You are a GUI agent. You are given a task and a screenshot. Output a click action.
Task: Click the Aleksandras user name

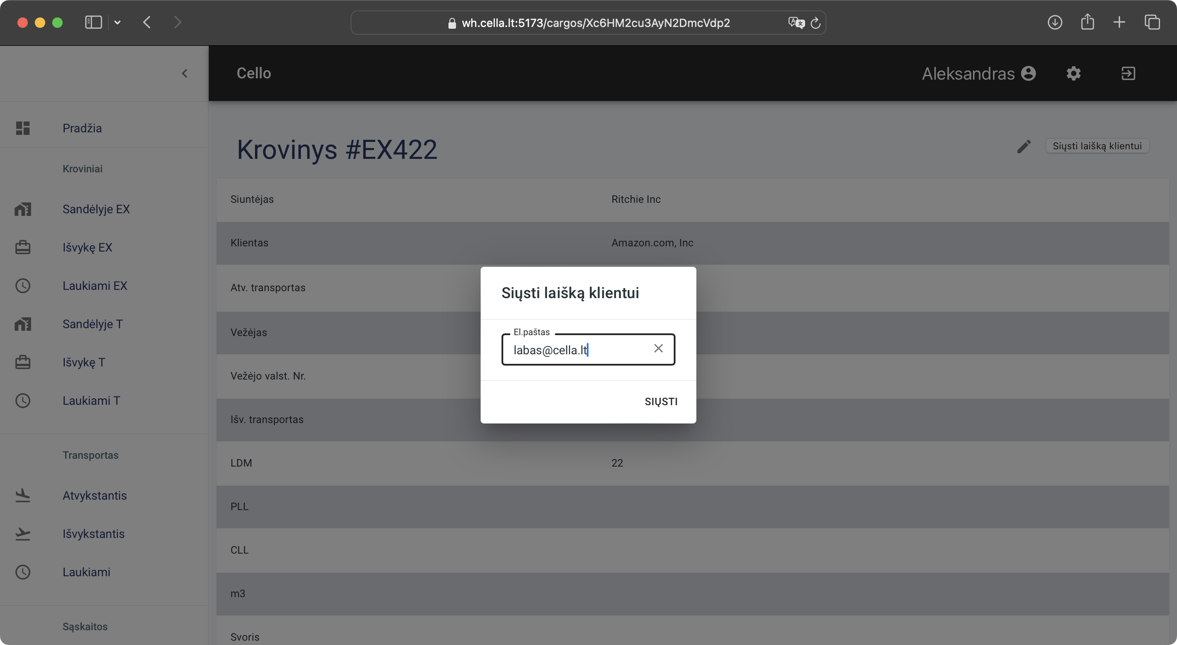(x=968, y=73)
